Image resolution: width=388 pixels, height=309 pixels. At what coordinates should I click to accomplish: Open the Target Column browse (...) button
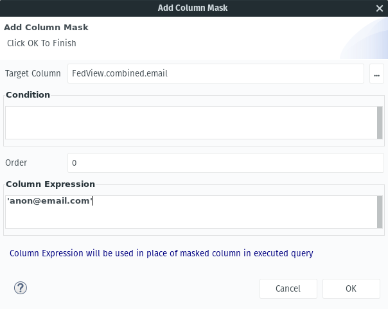tap(376, 74)
